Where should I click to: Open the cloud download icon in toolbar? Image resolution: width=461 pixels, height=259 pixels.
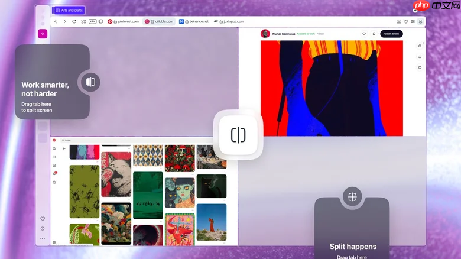click(x=399, y=21)
